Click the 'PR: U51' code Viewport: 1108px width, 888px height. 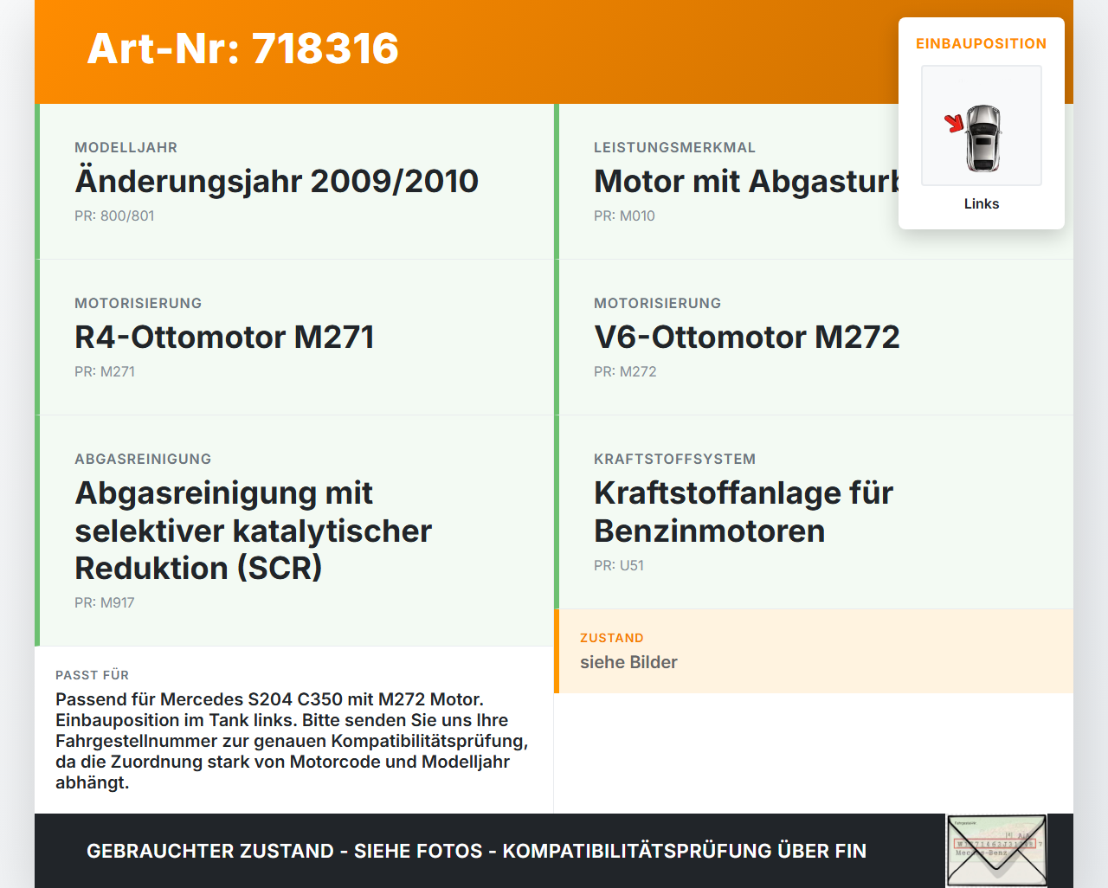click(619, 565)
